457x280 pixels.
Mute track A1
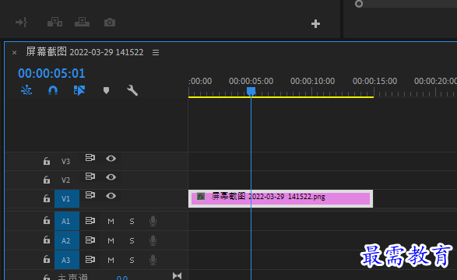111,221
